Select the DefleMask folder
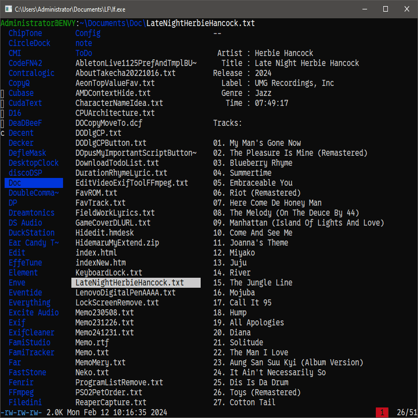The width and height of the screenshot is (418, 418). pyautogui.click(x=27, y=153)
